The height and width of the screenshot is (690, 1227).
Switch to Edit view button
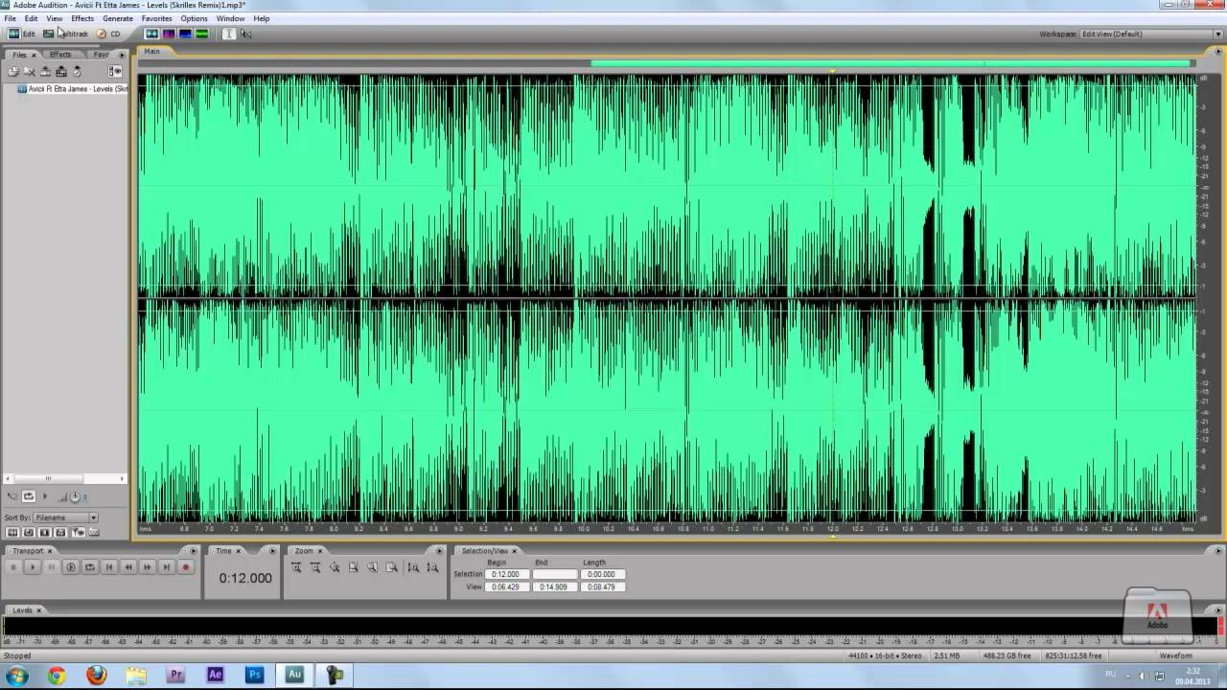21,34
